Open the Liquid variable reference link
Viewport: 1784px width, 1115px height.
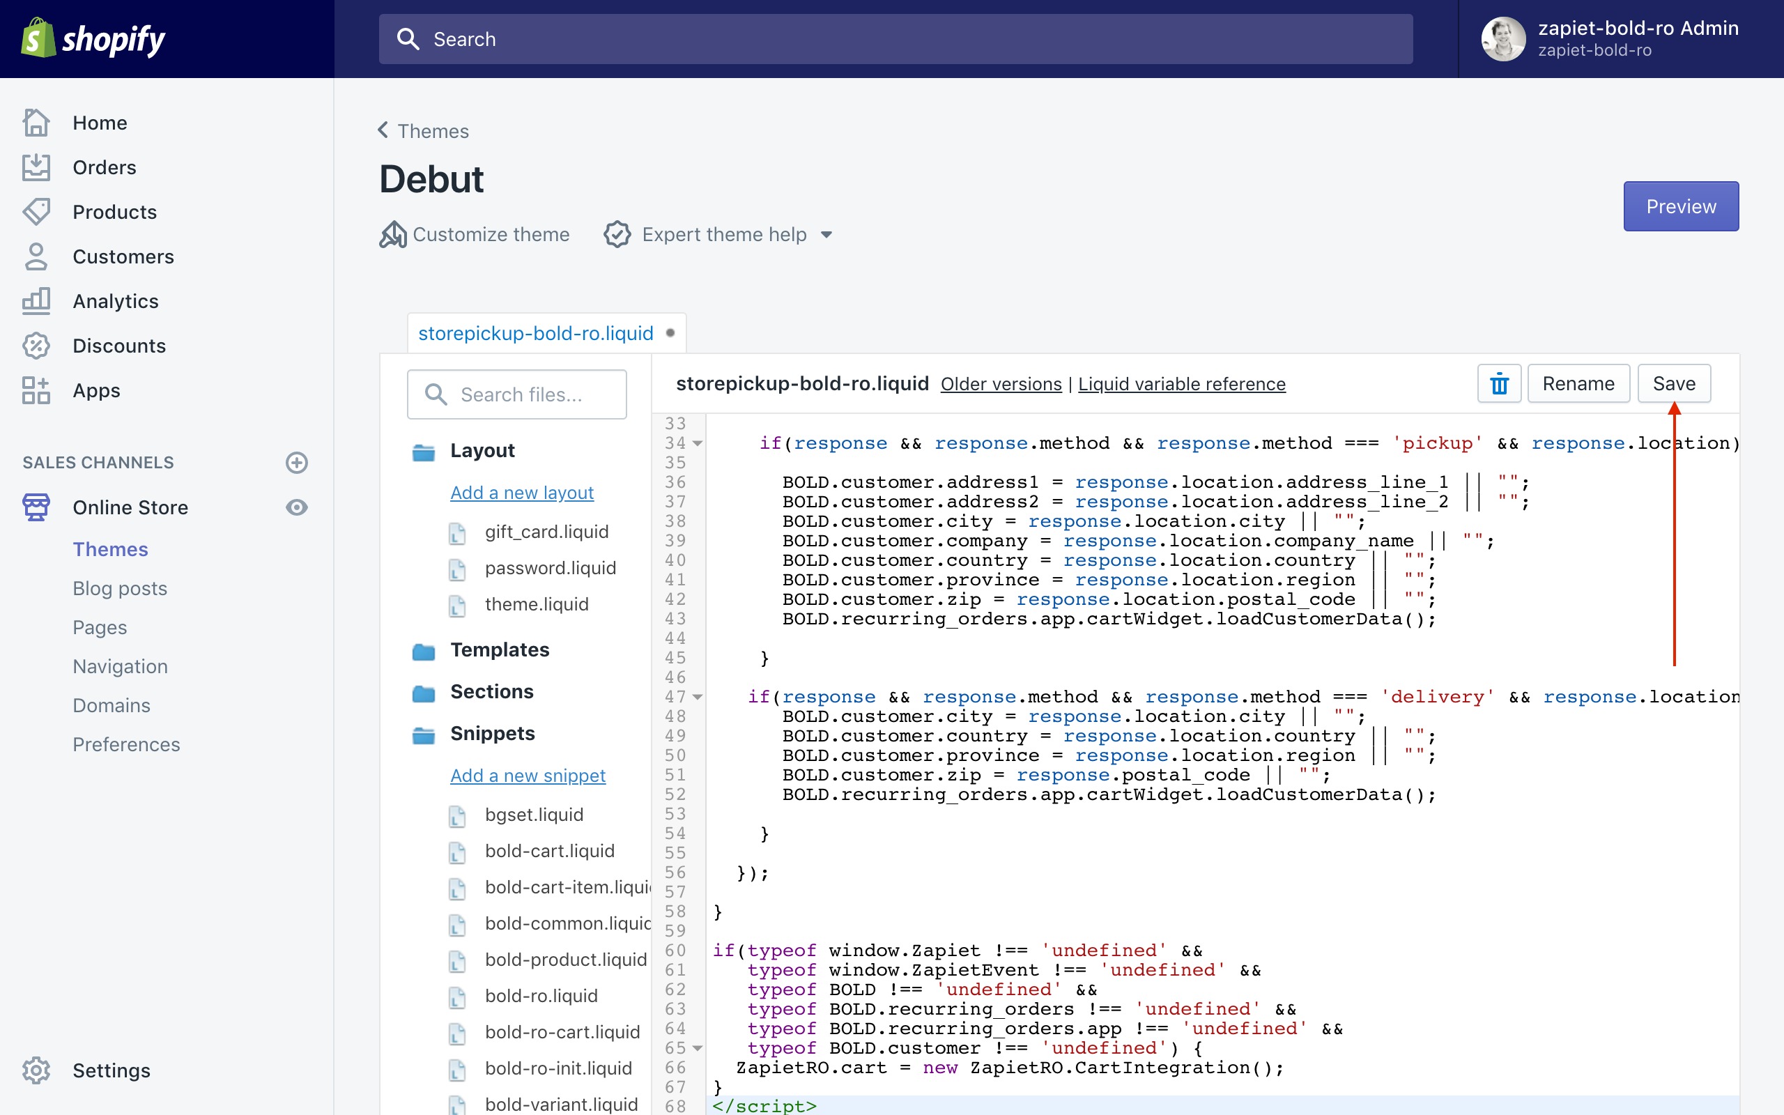pyautogui.click(x=1181, y=384)
